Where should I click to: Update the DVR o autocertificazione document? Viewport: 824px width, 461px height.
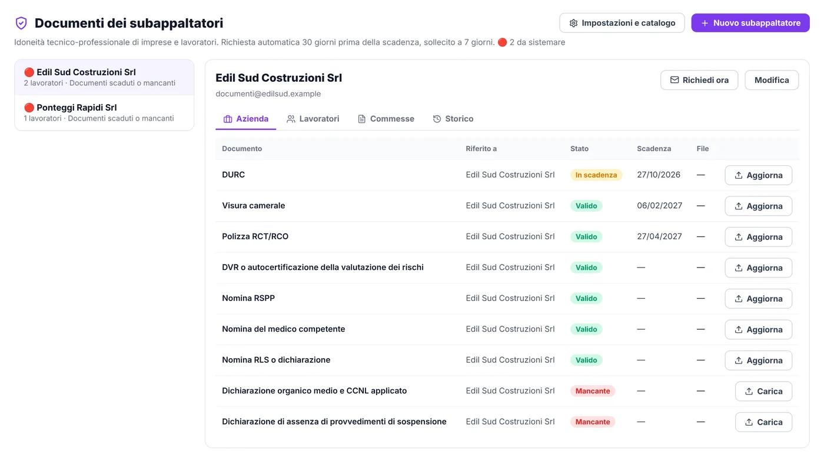[758, 268]
